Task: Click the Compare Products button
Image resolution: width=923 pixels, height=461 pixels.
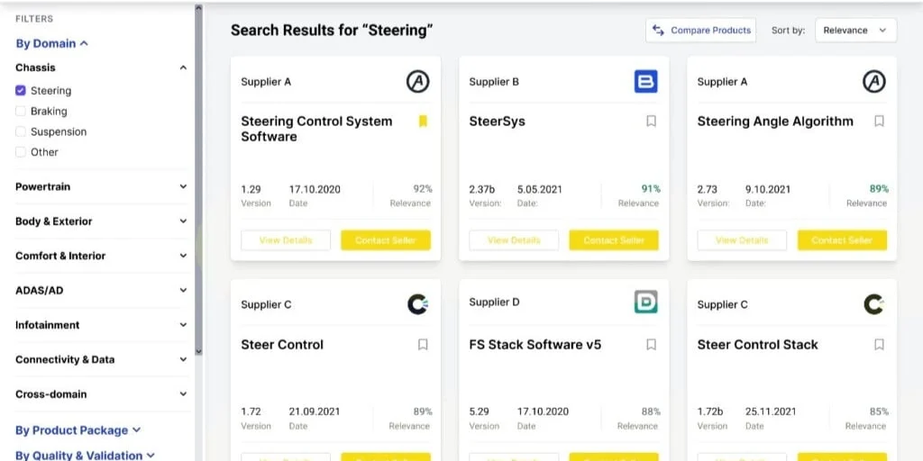Action: coord(700,31)
